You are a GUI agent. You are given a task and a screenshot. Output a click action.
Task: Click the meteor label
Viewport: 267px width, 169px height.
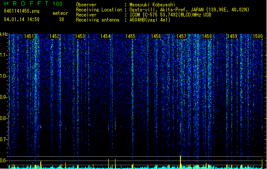click(x=60, y=13)
